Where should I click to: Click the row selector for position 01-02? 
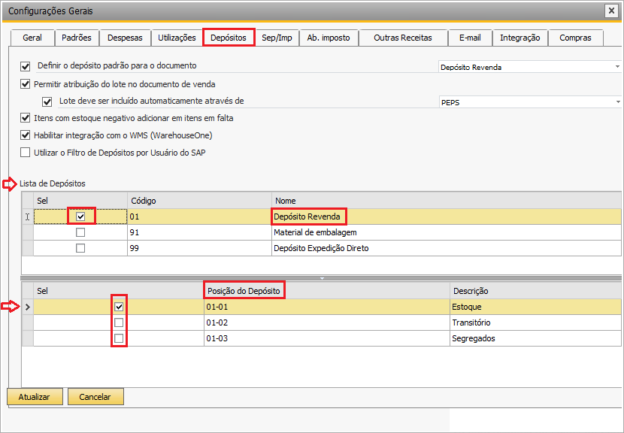(x=28, y=322)
